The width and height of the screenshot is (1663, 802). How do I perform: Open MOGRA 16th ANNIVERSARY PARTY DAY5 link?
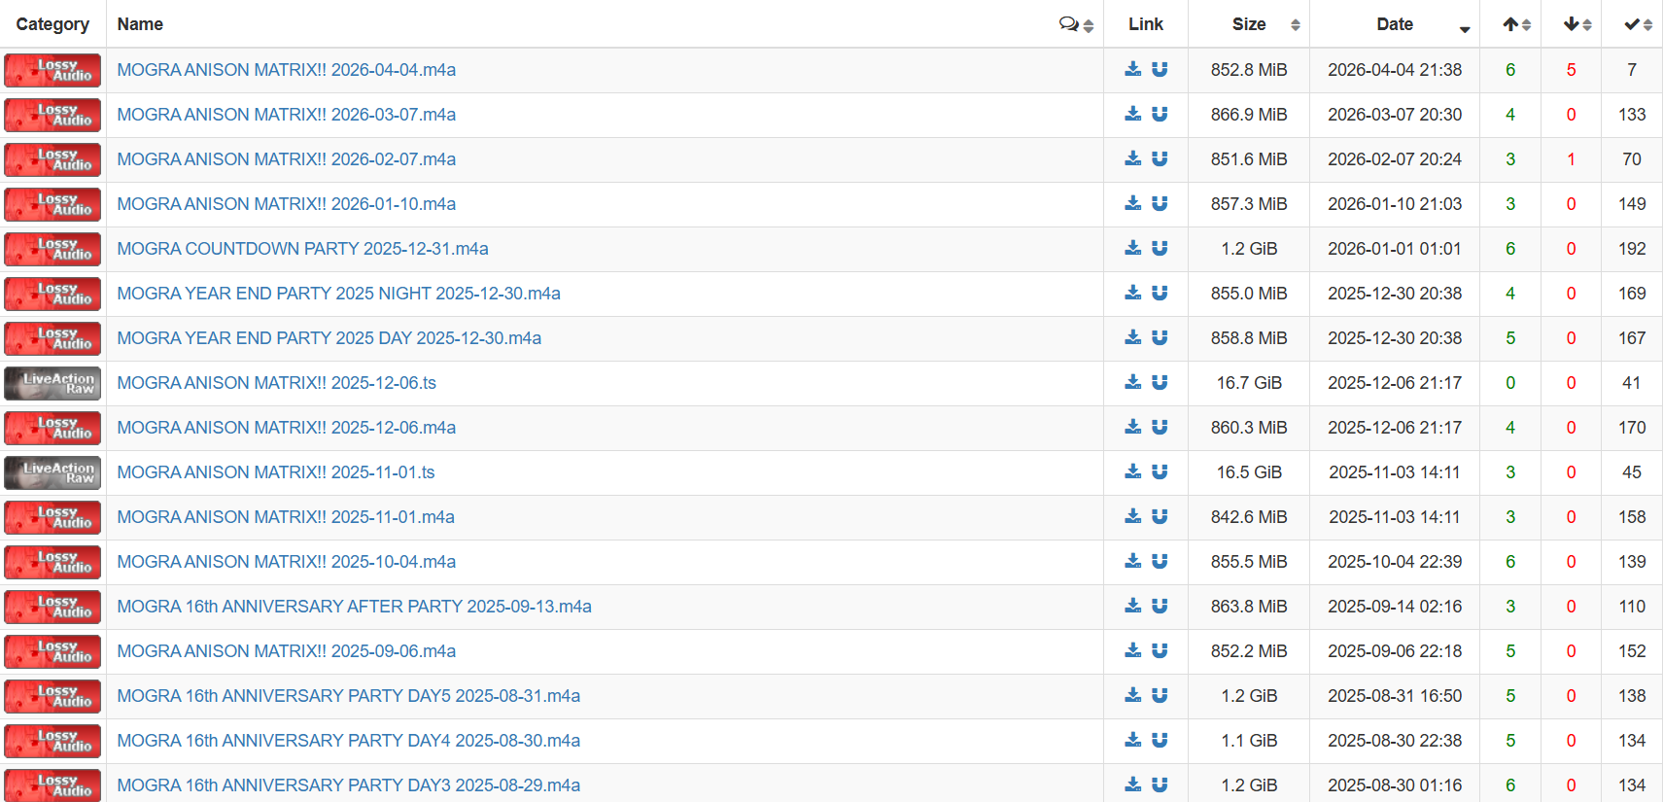pos(349,696)
